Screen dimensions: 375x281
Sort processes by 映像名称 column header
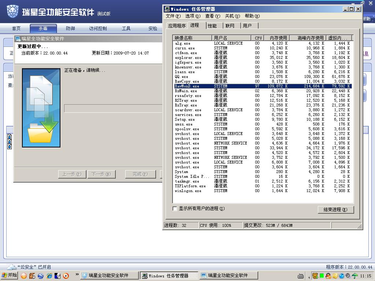[192, 38]
